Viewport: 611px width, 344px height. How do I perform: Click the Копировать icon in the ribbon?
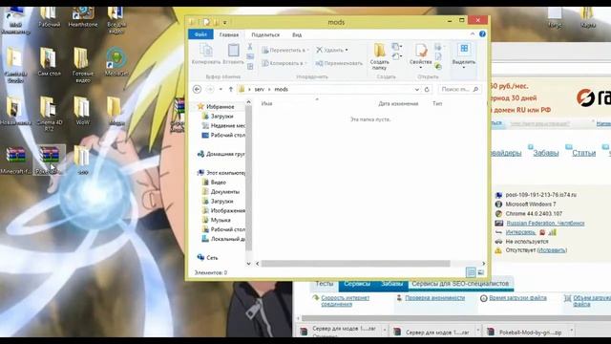(206, 51)
